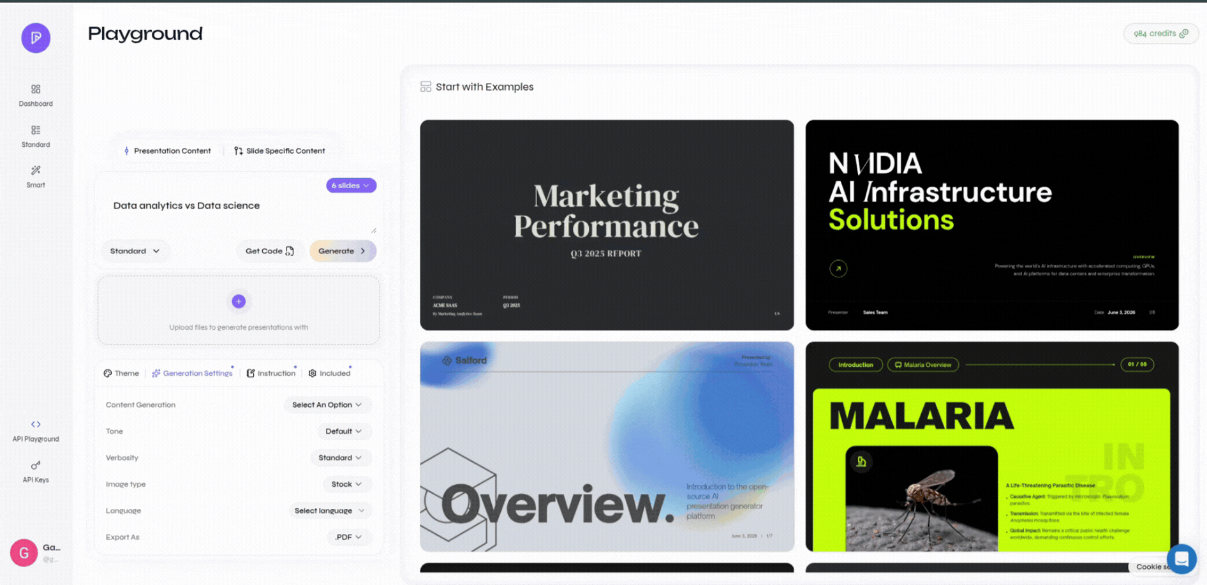
Task: Open Content Generation Select An Option dropdown
Action: coord(327,405)
